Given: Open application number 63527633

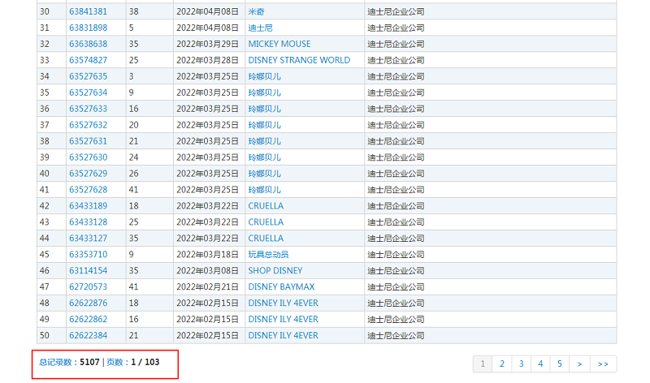Looking at the screenshot, I should tap(88, 109).
